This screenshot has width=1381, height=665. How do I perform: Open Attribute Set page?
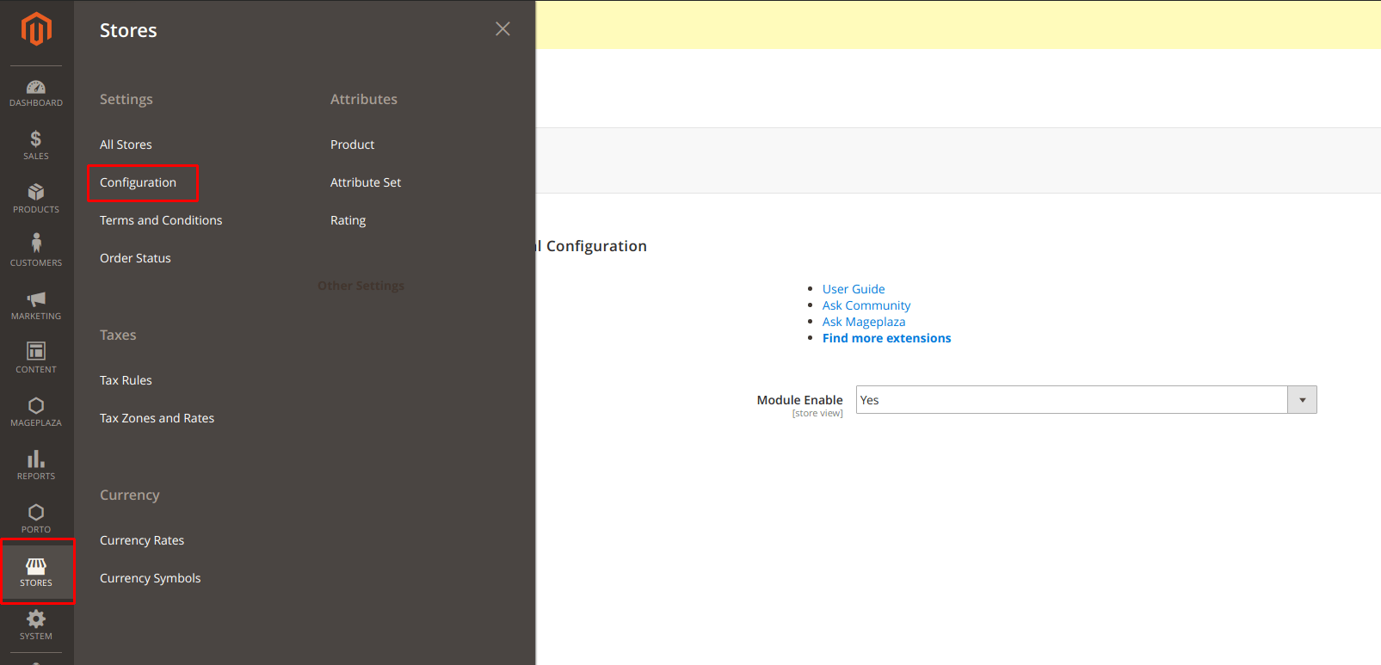[366, 182]
